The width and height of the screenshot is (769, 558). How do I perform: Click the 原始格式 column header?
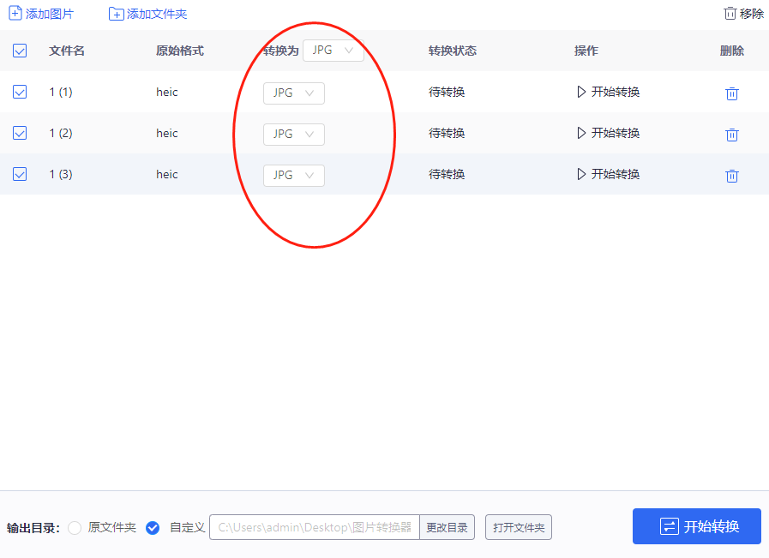(179, 51)
